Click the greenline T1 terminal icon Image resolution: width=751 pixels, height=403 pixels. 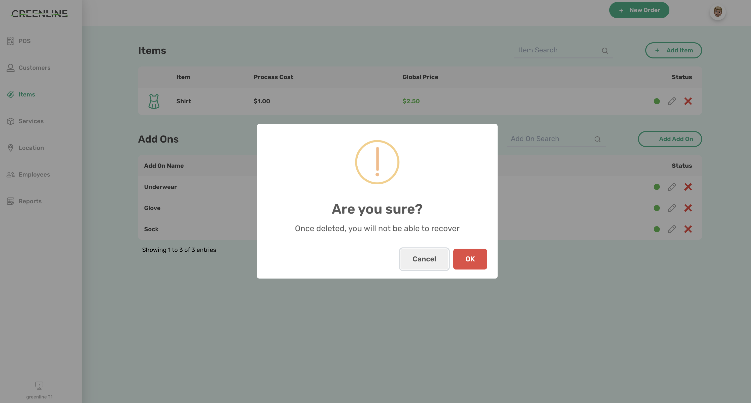(39, 386)
